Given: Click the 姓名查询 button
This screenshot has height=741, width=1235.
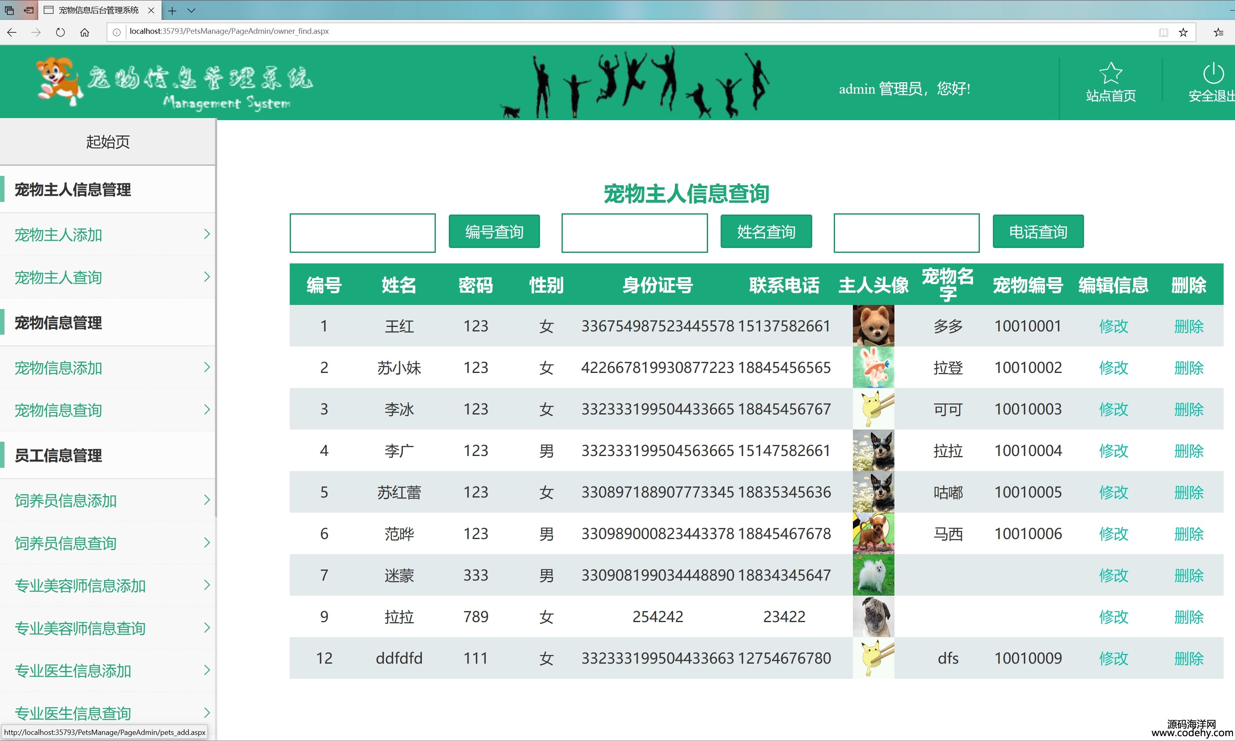Looking at the screenshot, I should (767, 232).
